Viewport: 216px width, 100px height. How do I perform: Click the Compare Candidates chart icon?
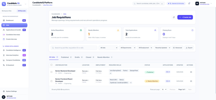pos(4,60)
